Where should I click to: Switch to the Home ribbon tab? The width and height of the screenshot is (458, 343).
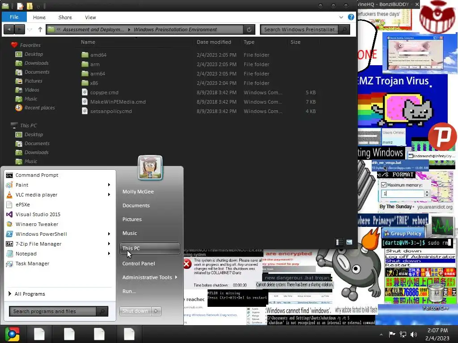click(39, 17)
